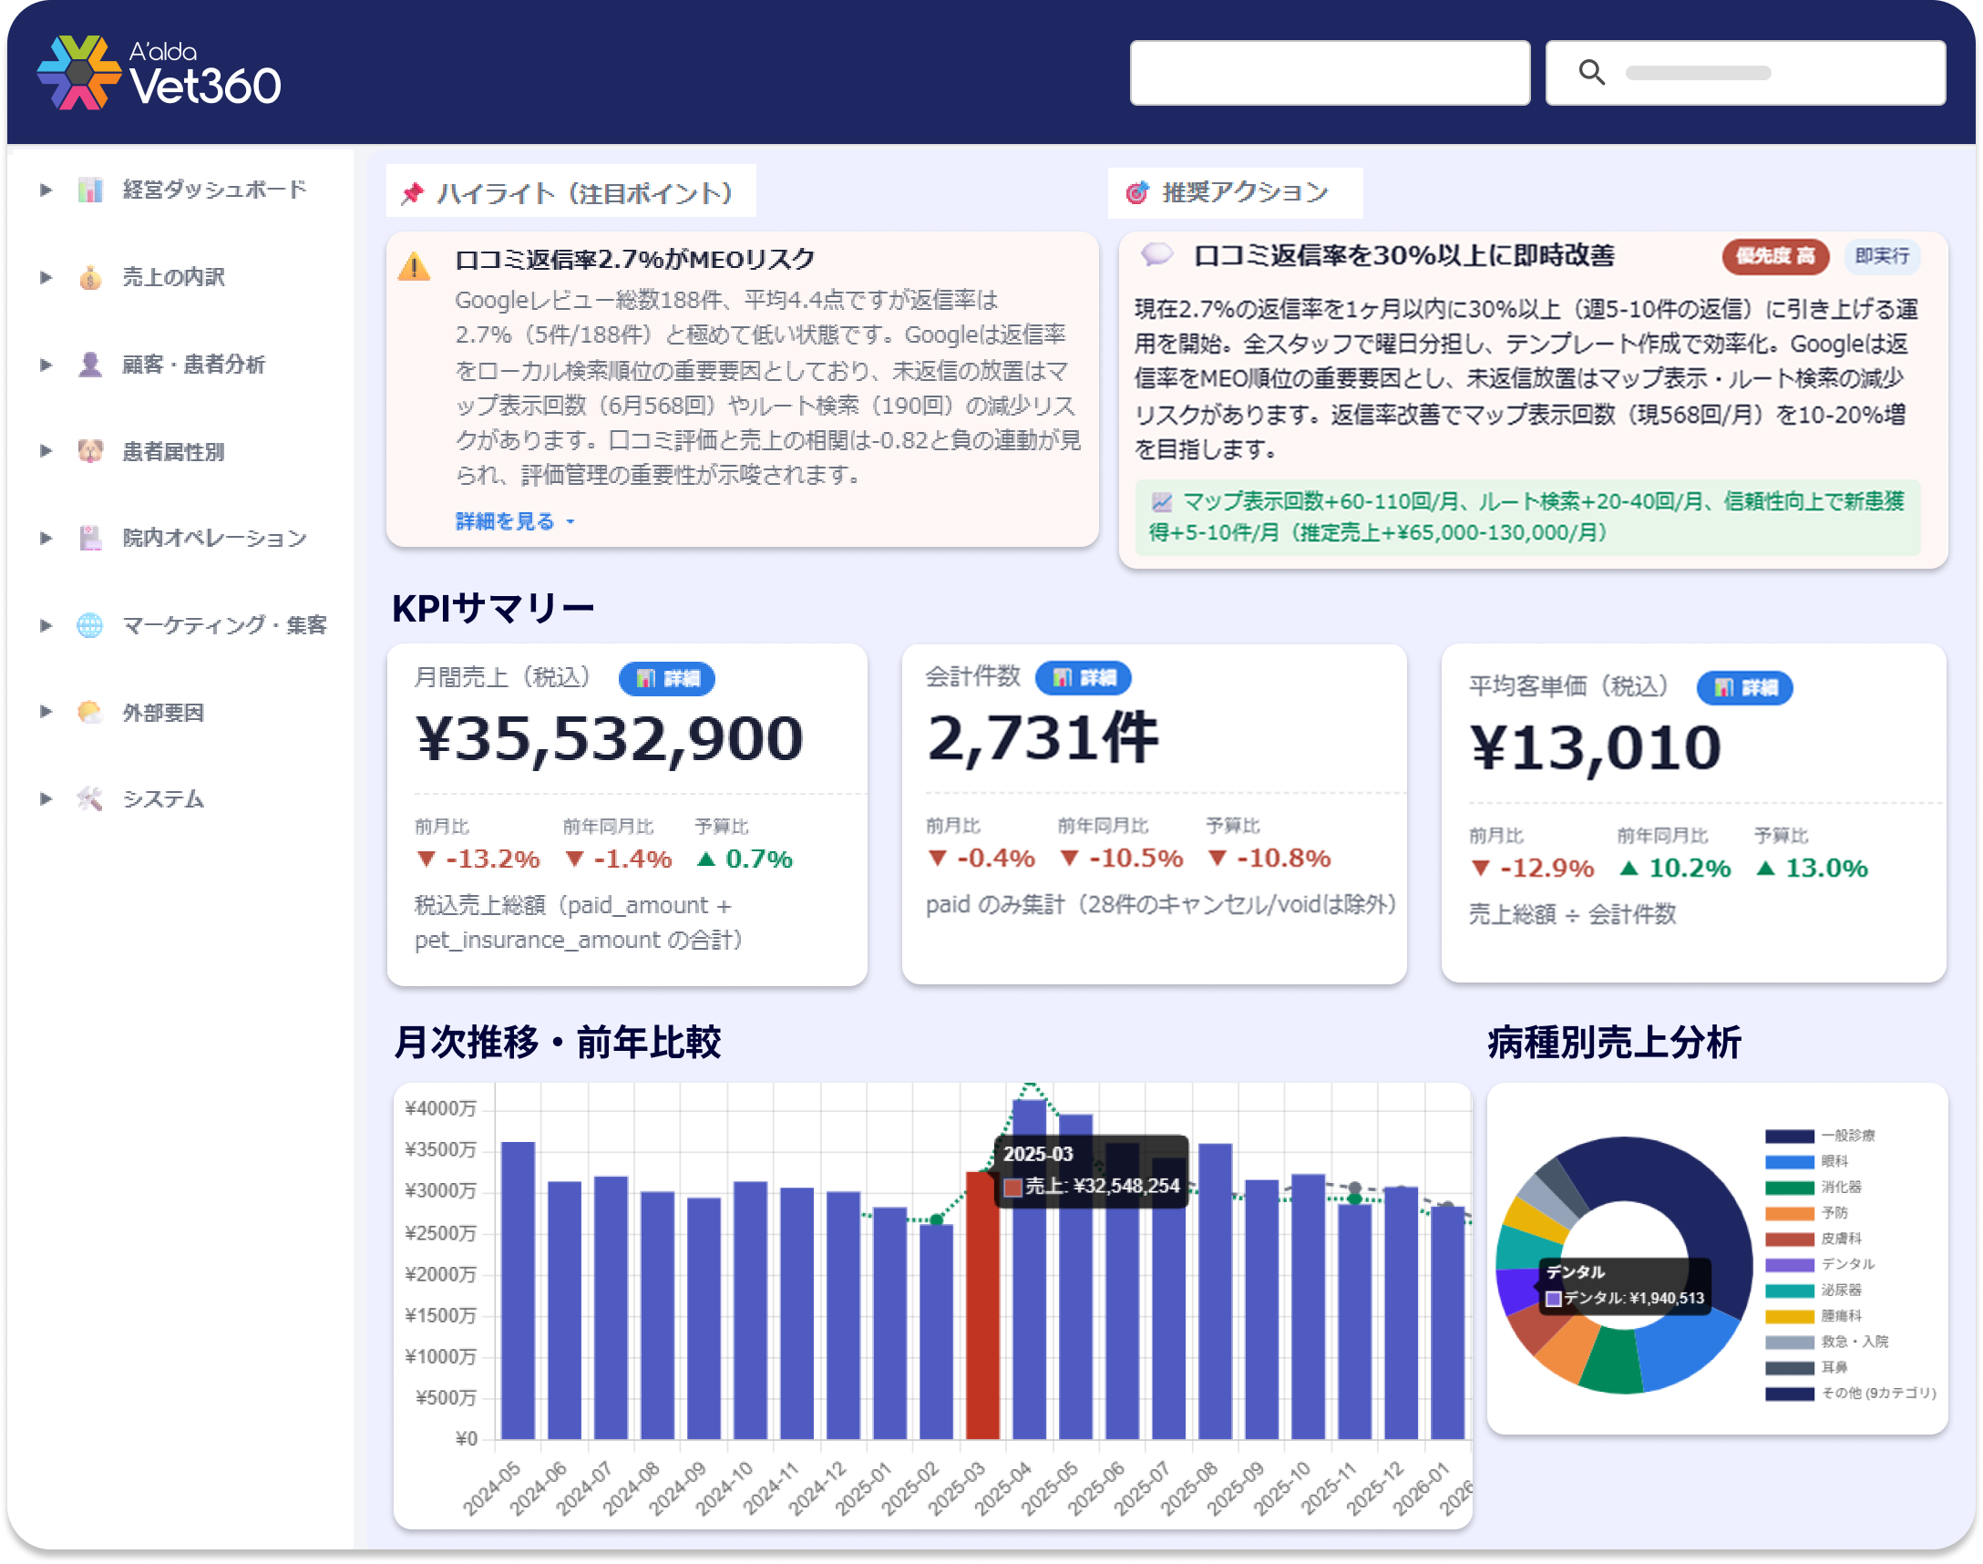The image size is (1983, 1564).
Task: Click the 一般診療 legend color swatch
Action: pos(1789,1136)
